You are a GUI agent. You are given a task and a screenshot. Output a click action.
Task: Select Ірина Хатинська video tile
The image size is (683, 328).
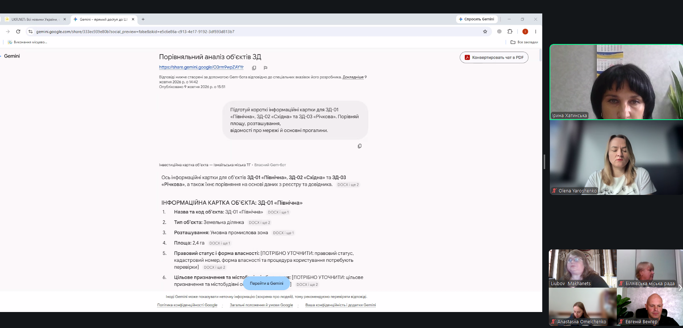click(x=616, y=82)
